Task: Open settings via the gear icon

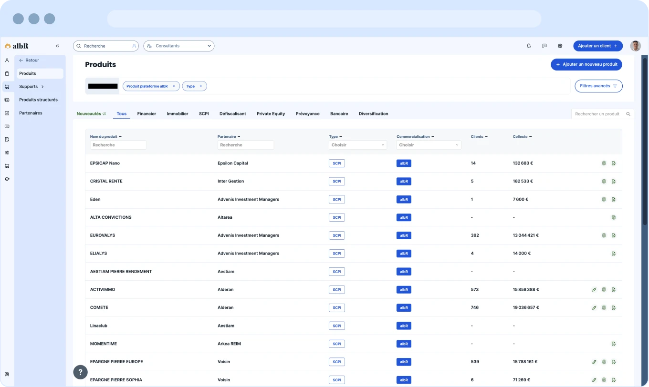Action: [x=560, y=46]
